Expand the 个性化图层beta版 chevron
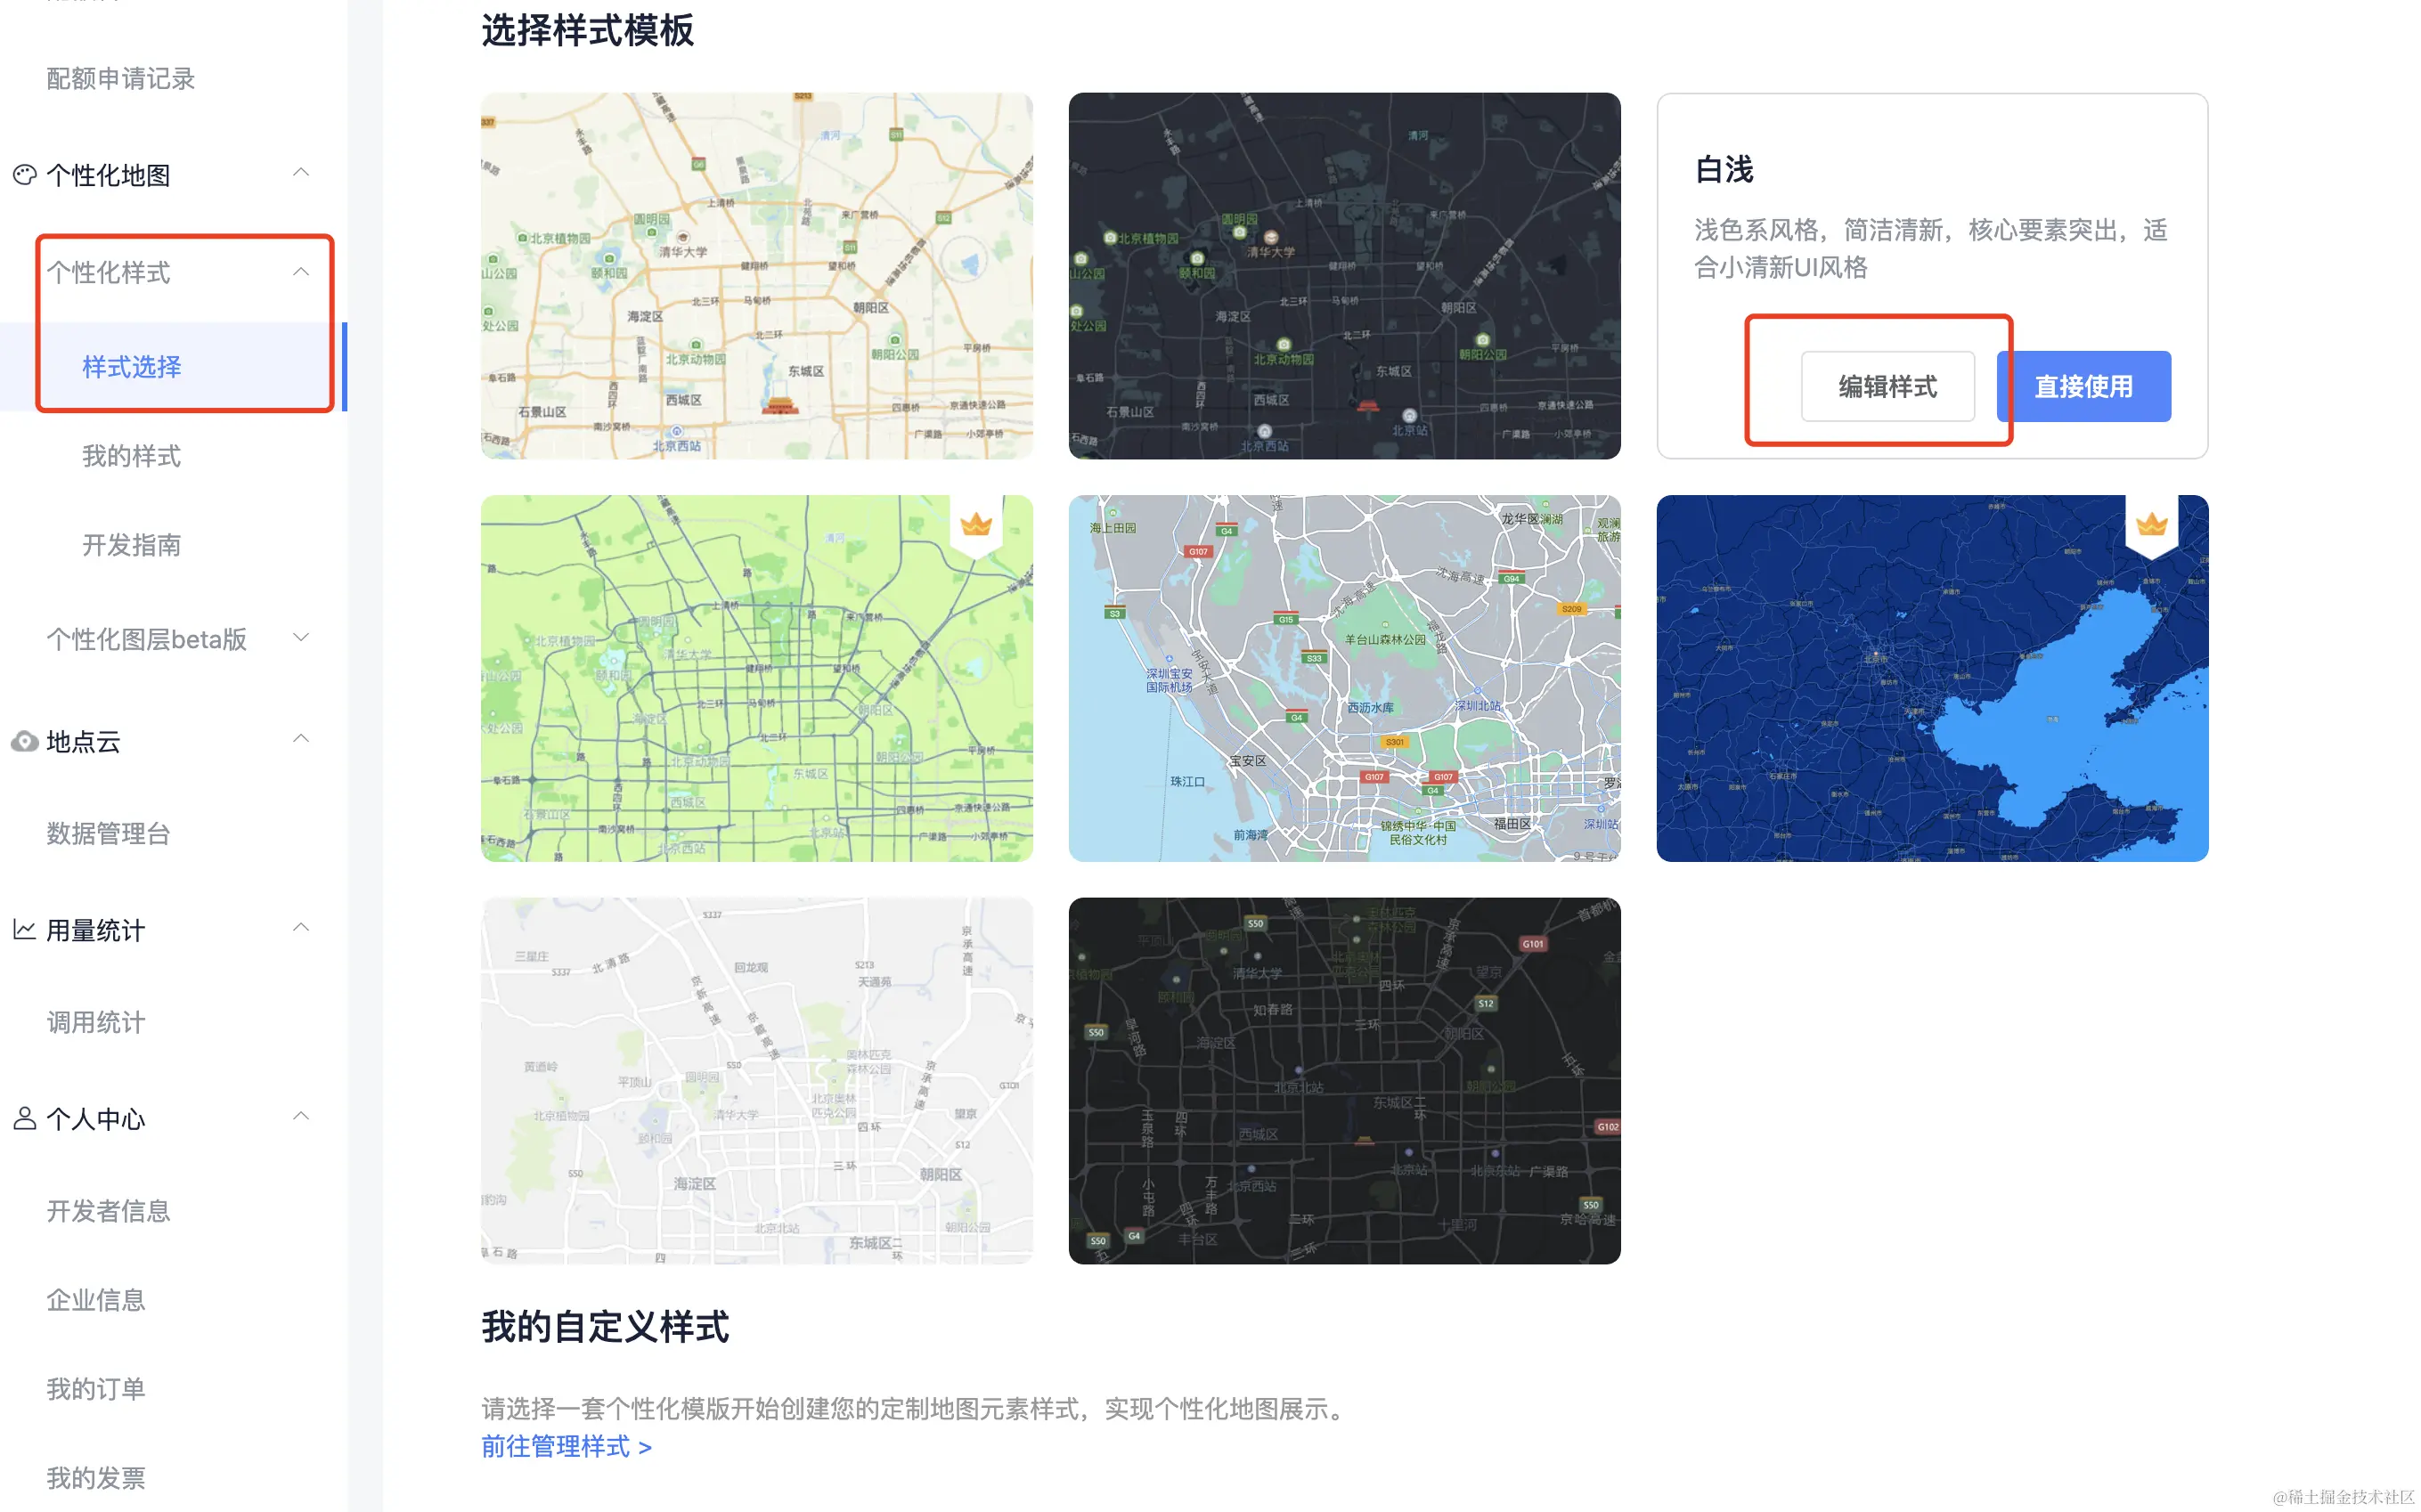The height and width of the screenshot is (1512, 2421). 300,637
